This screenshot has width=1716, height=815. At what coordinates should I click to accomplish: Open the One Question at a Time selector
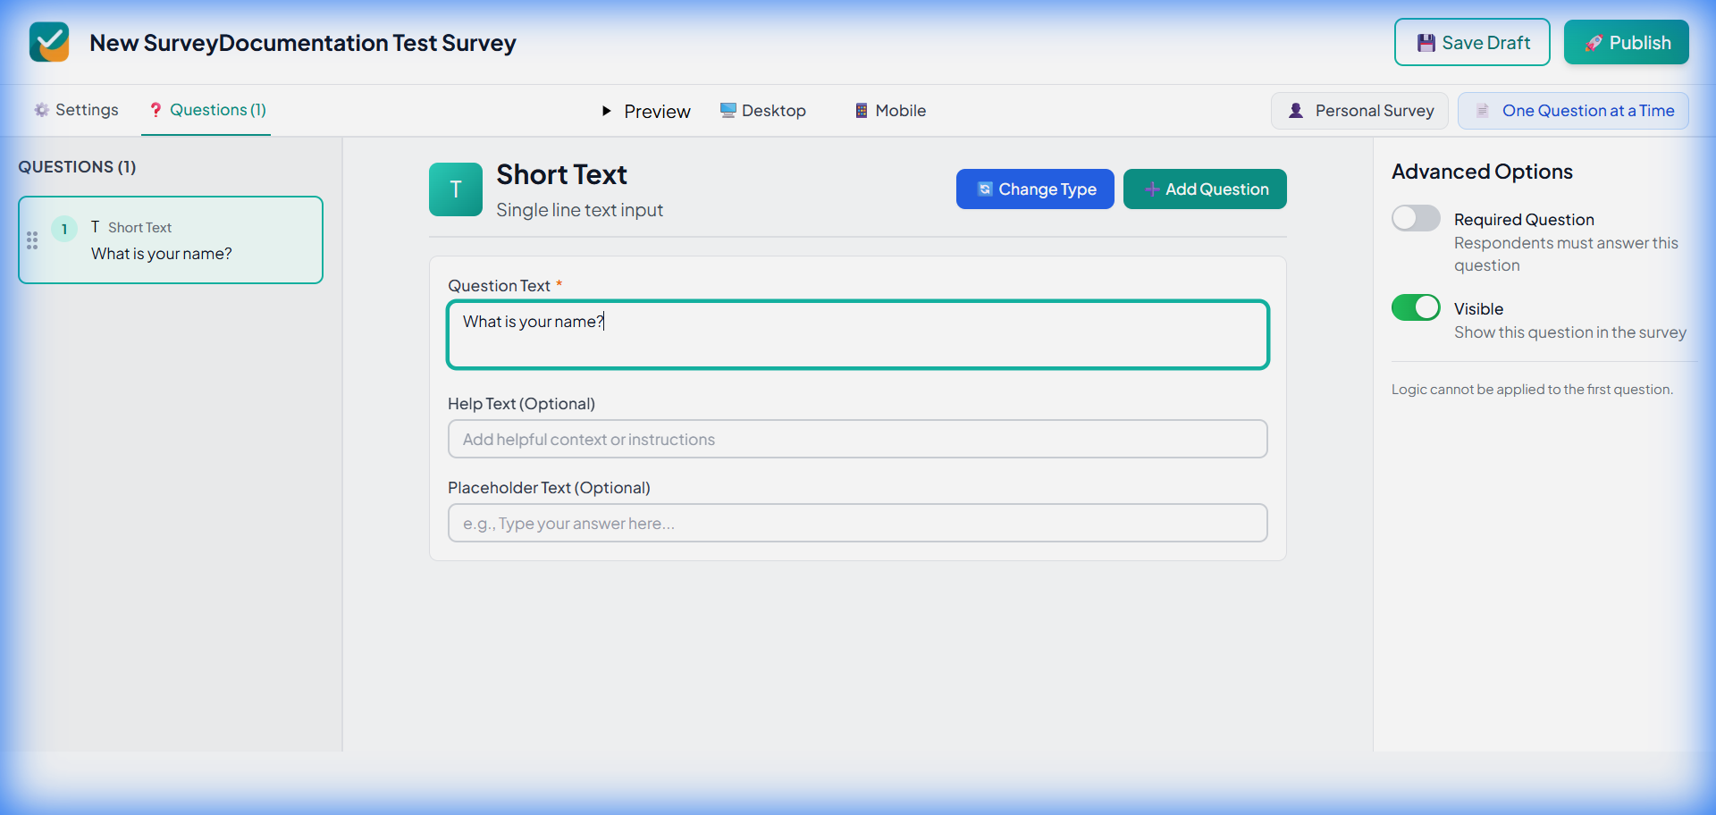pos(1573,110)
